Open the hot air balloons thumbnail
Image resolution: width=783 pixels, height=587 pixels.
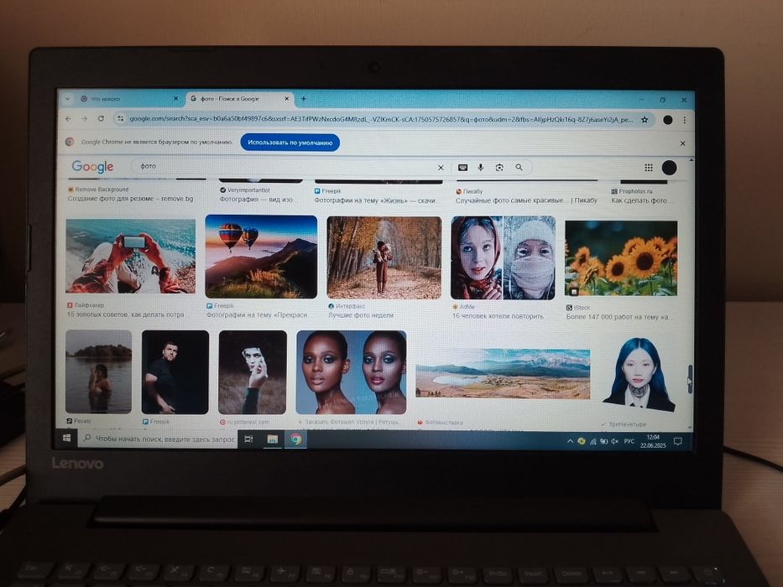[261, 257]
